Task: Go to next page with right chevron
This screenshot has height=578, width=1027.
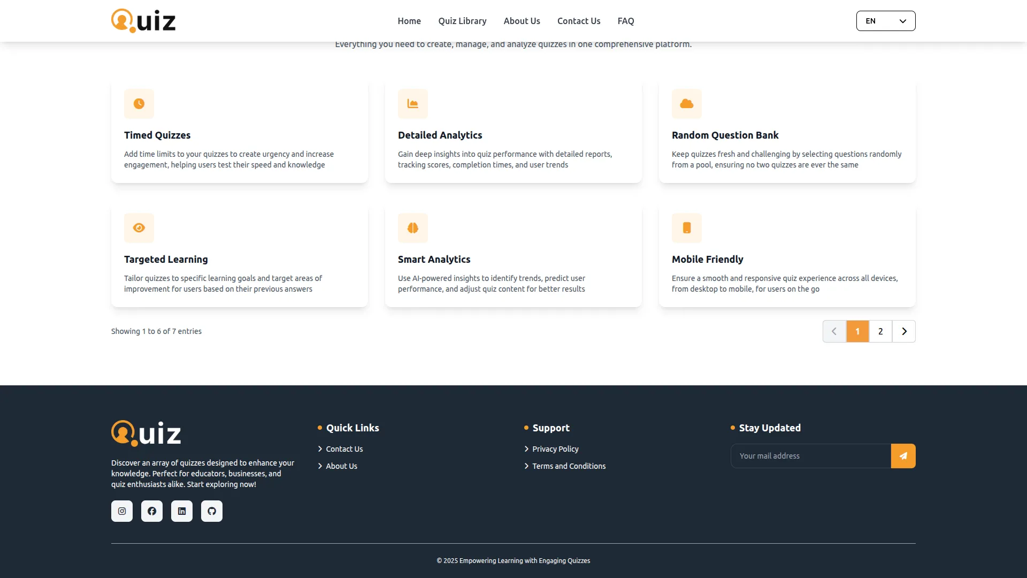Action: (904, 331)
